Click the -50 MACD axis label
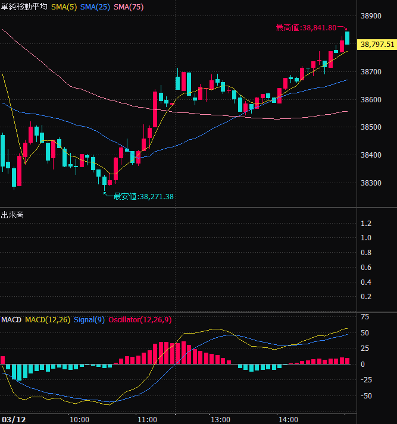397x424 pixels. [366, 396]
